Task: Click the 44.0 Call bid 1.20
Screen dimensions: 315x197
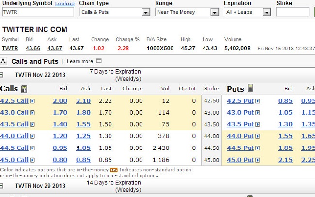Action: [x=60, y=136]
